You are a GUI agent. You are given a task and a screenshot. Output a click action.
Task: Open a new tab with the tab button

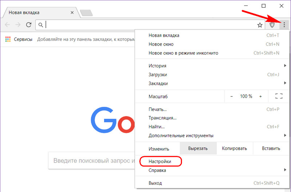click(x=86, y=13)
